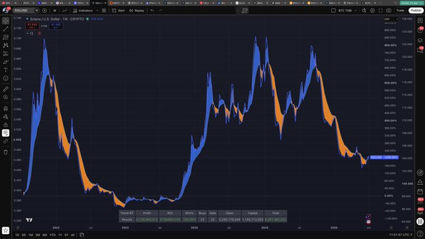The image size is (425, 239).
Task: Select the 6M date range
Action: click(45, 235)
